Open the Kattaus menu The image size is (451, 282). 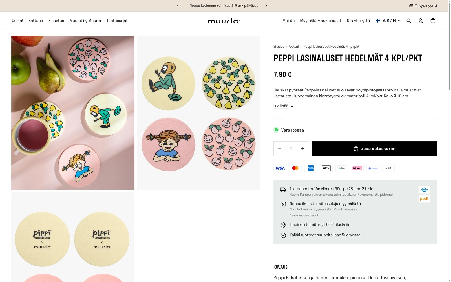point(36,21)
